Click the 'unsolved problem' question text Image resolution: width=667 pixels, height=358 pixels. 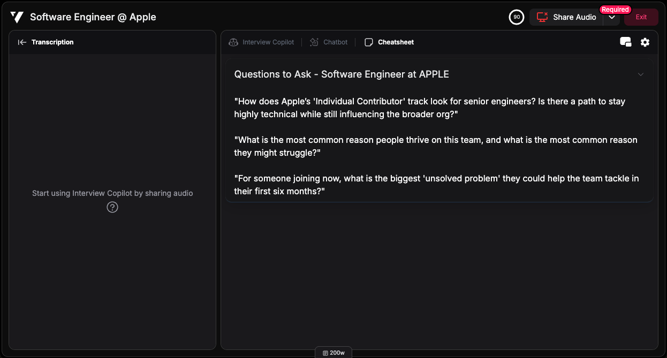pyautogui.click(x=436, y=185)
